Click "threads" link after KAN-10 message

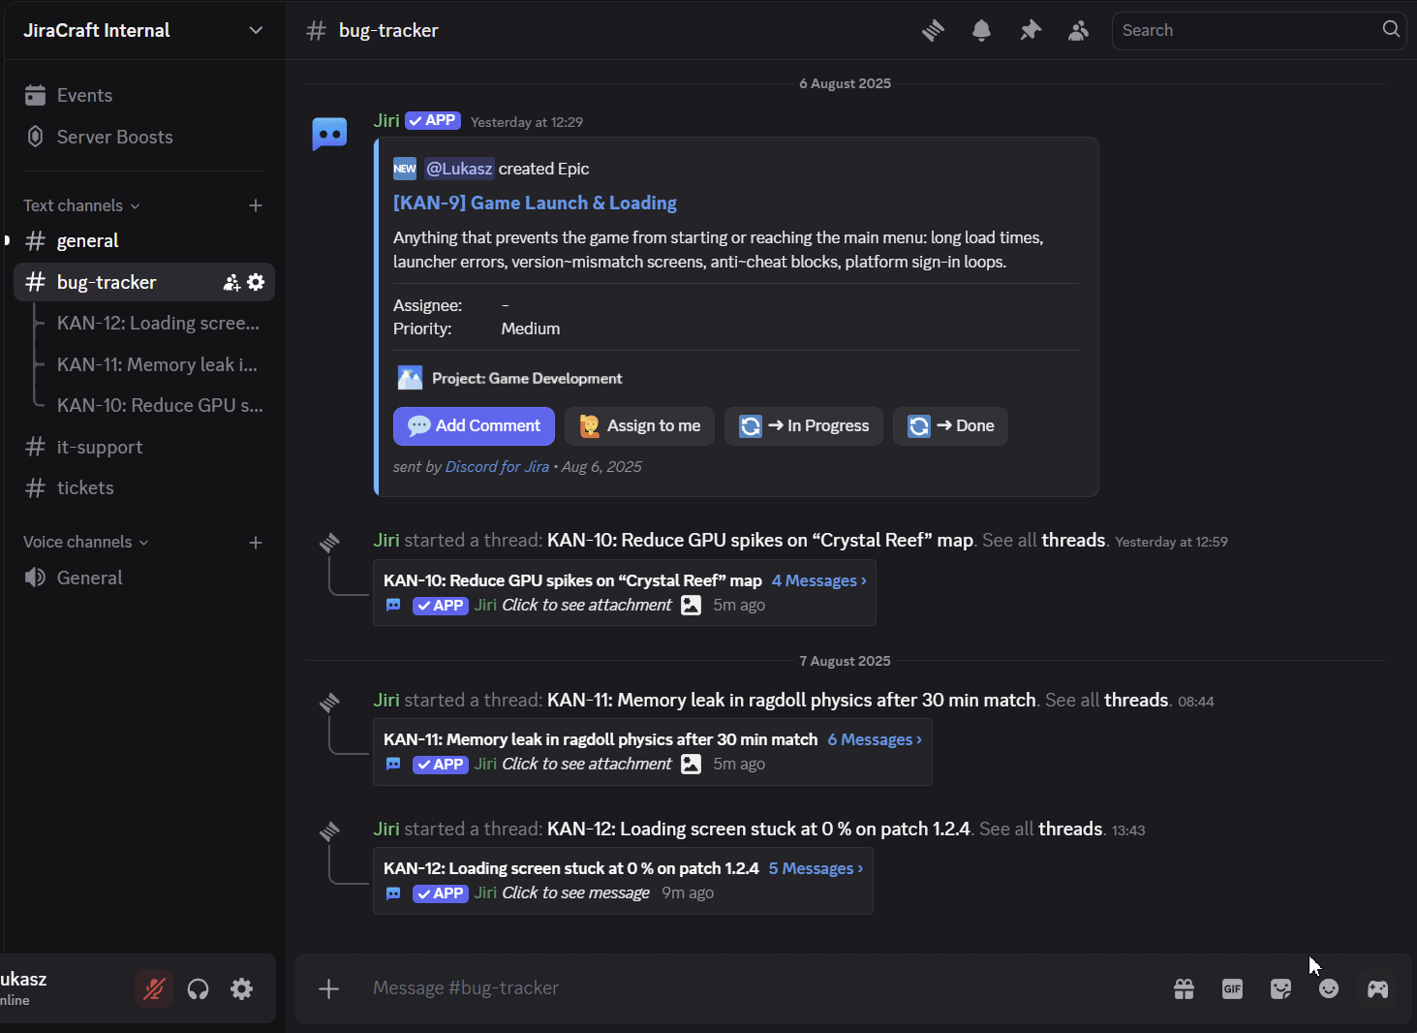(x=1073, y=540)
